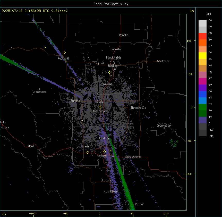The image size is (222, 217).
Task: Pick the red 60-65 dBZ legend swatch
Action: (202, 36)
